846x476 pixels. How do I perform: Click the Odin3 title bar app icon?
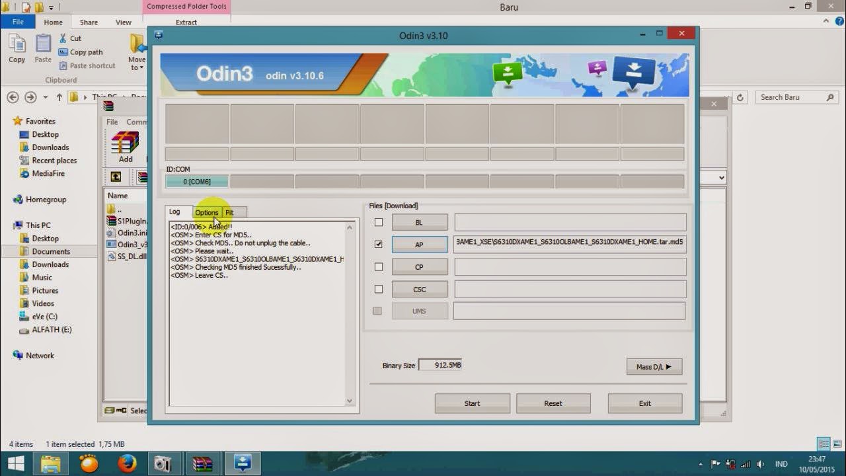tap(159, 35)
